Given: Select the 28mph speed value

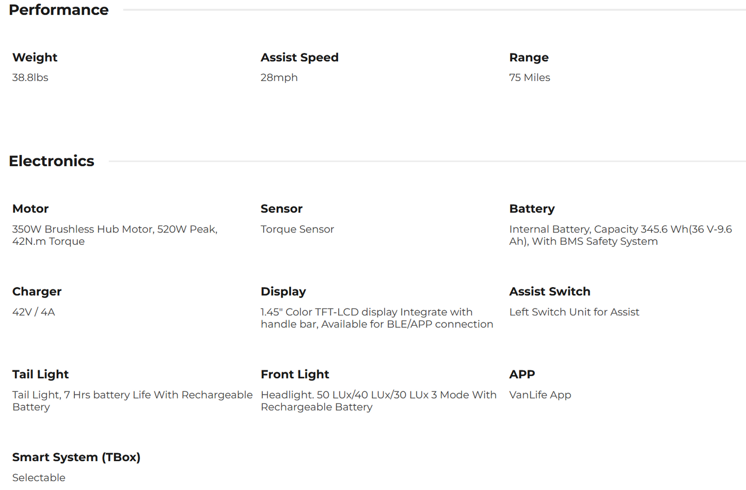Looking at the screenshot, I should 279,77.
